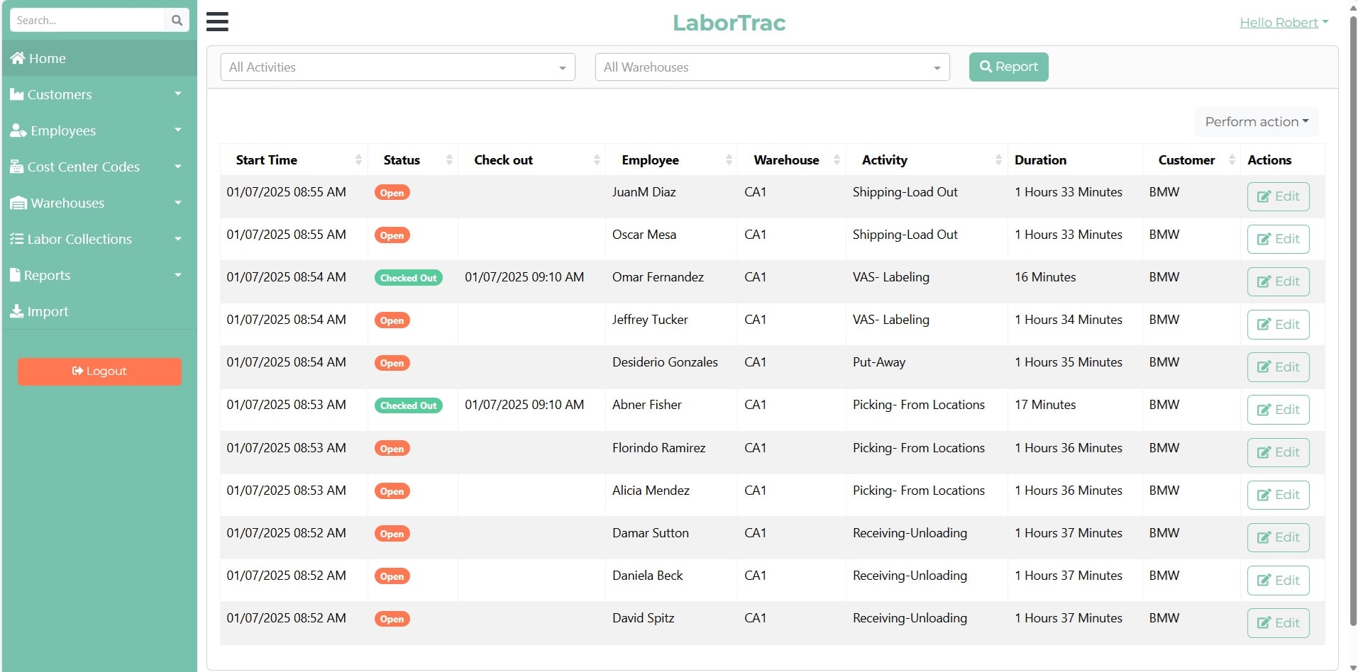Click into the Search input field
Screen dimensions: 1358x672
point(87,21)
